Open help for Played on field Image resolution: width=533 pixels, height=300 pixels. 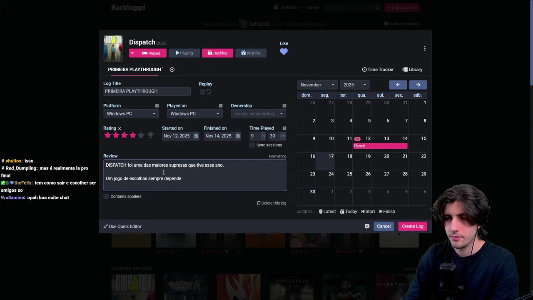(221, 106)
